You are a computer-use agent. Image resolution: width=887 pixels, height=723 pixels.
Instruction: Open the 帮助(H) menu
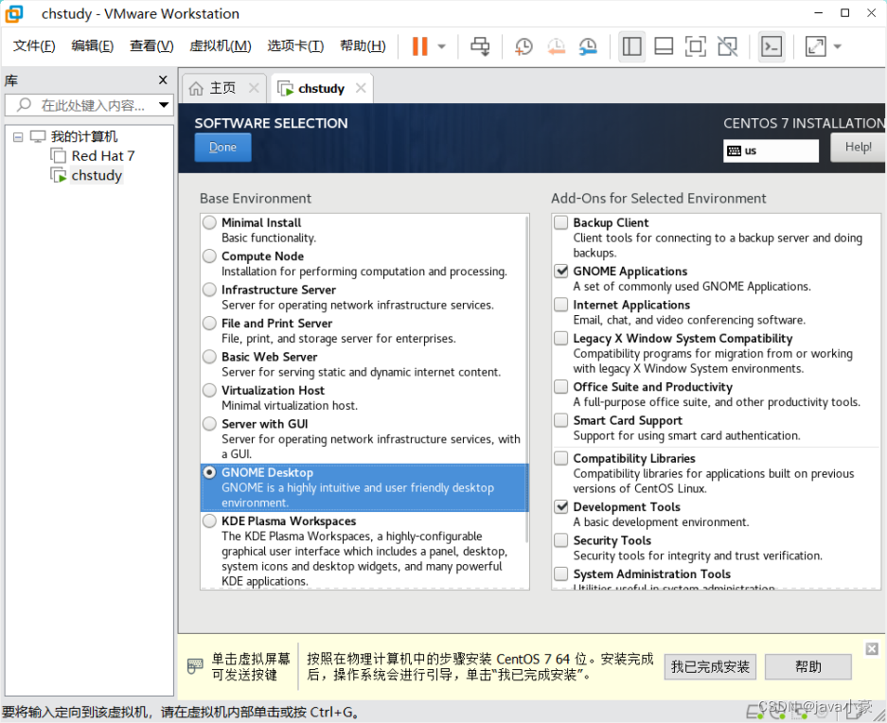pyautogui.click(x=363, y=45)
